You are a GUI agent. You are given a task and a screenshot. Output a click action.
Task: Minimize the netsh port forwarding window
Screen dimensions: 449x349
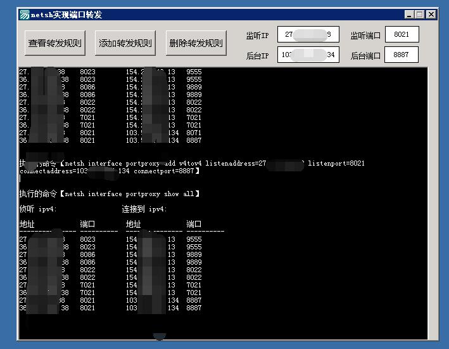[x=409, y=15]
